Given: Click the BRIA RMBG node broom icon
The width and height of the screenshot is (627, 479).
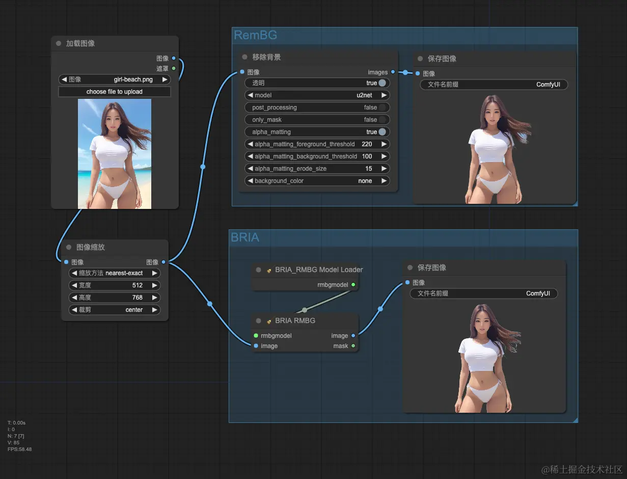Looking at the screenshot, I should [x=269, y=321].
